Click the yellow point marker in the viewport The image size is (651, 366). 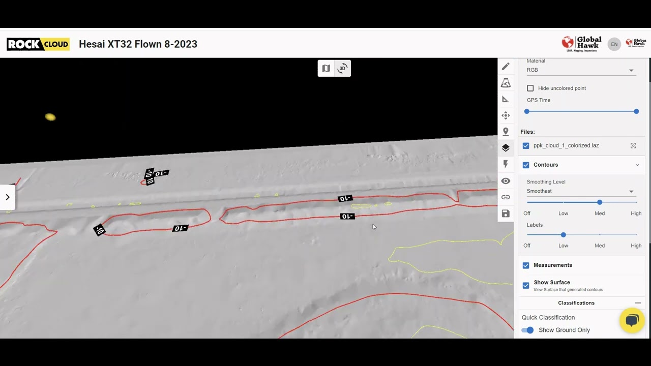(x=50, y=117)
